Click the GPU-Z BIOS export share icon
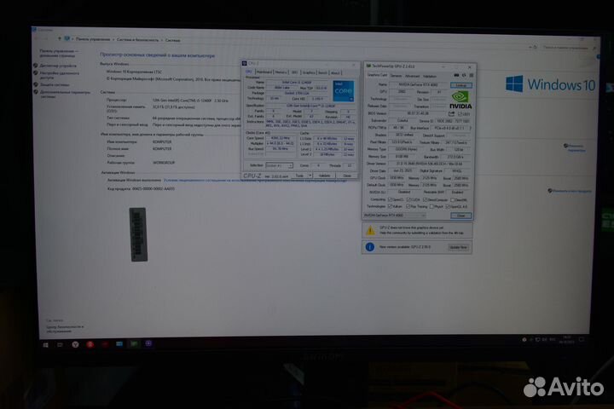Screen dimensions: 614x409 (451, 113)
